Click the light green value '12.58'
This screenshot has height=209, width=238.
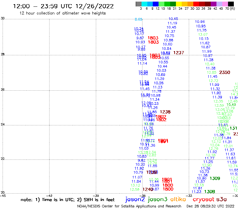click(134, 189)
